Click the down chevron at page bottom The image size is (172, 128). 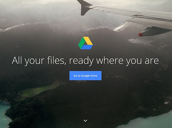tap(85, 121)
